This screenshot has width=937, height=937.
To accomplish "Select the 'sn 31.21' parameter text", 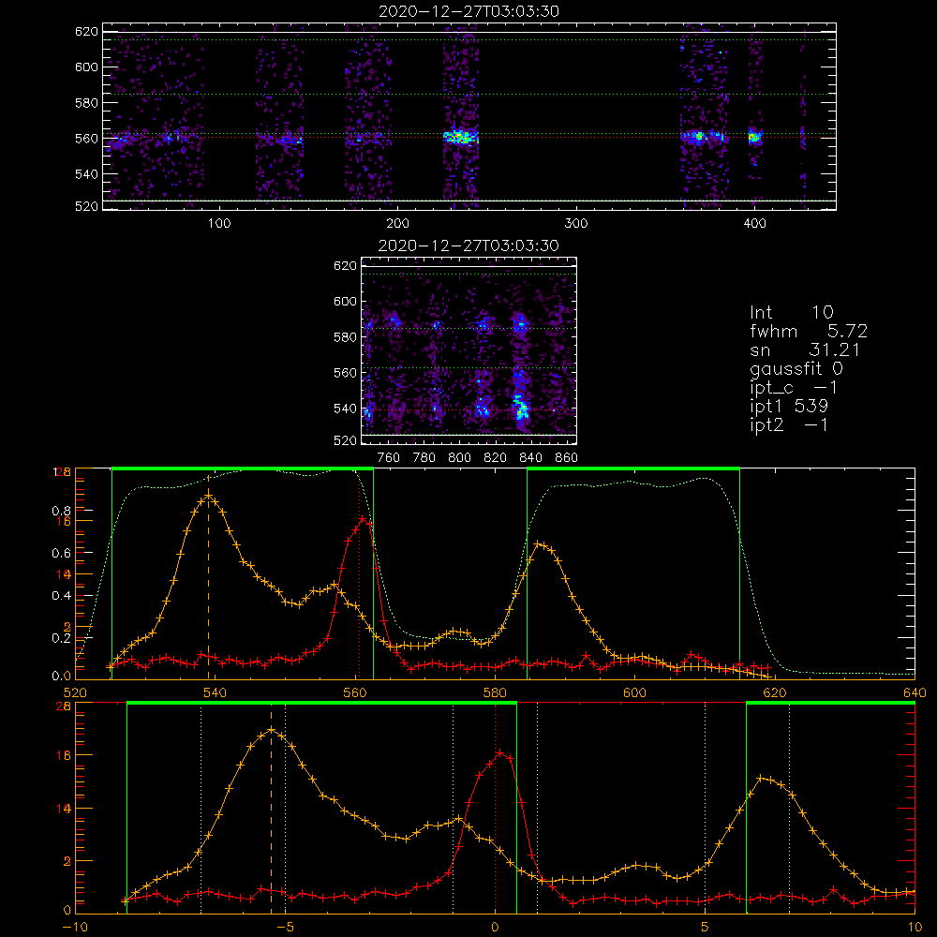I will pyautogui.click(x=805, y=350).
